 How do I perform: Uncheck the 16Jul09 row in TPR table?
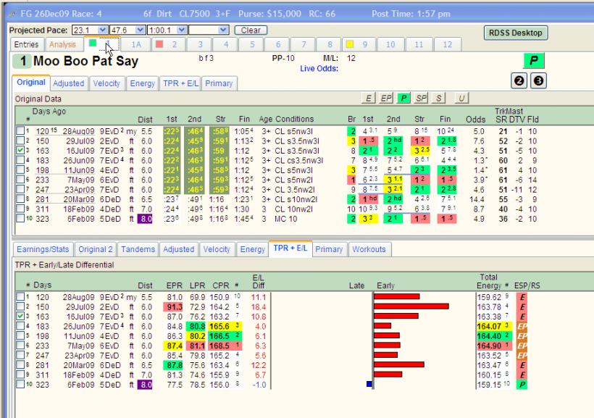coord(20,316)
